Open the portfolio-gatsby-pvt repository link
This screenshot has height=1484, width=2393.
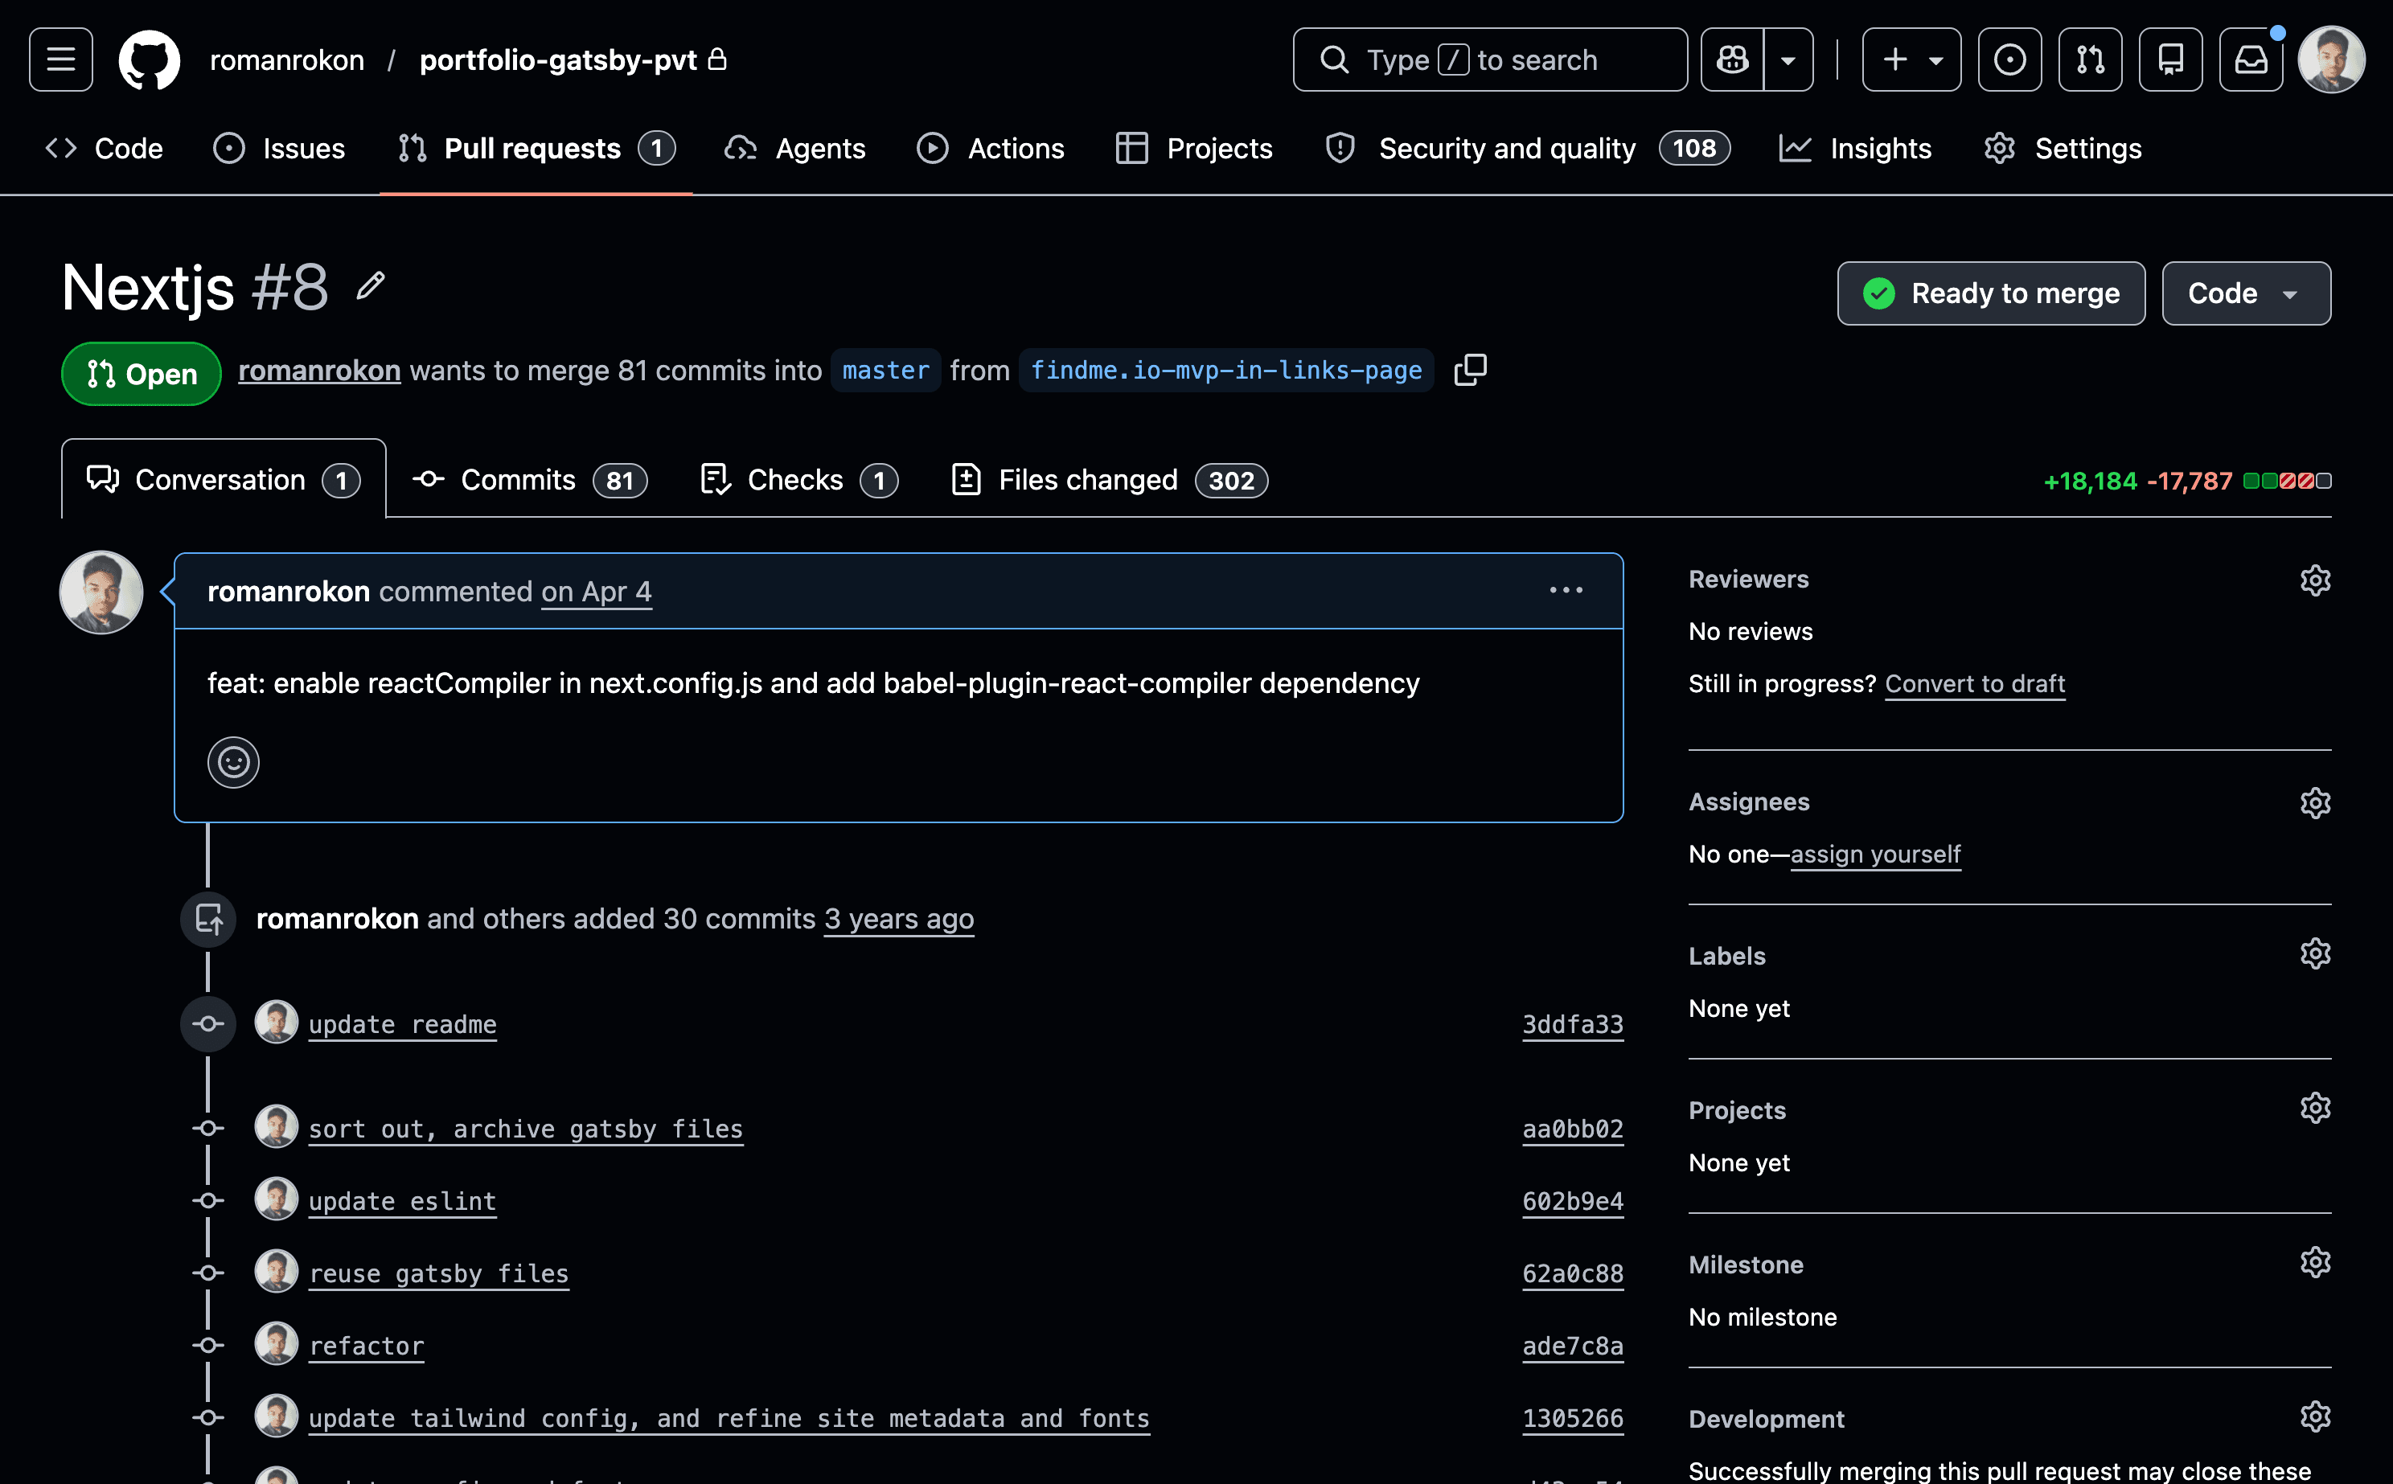[x=559, y=59]
